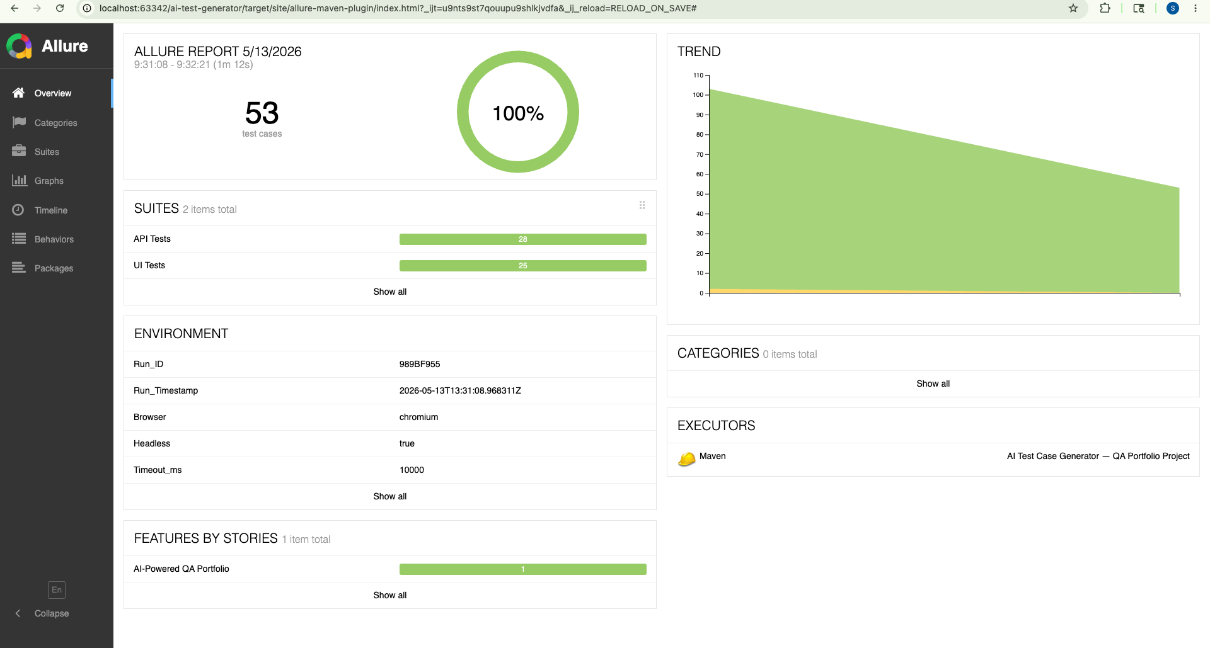Open the Graphs bar chart icon
This screenshot has width=1210, height=648.
click(19, 180)
